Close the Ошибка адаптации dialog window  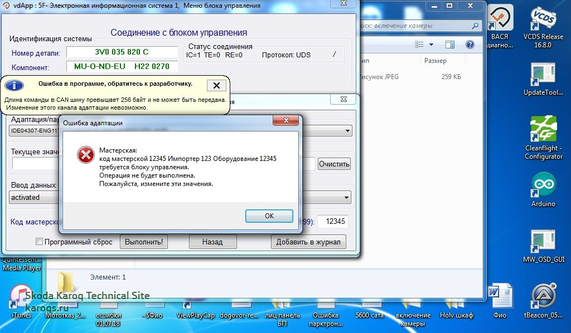coord(287,121)
